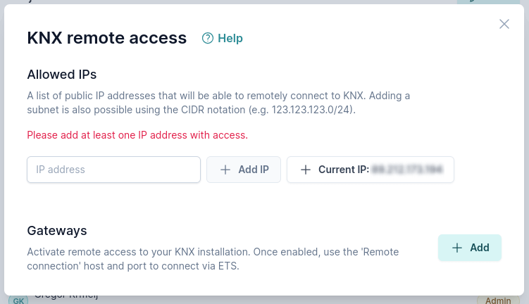This screenshot has height=304, width=529.
Task: Open the Help link text
Action: (x=230, y=39)
